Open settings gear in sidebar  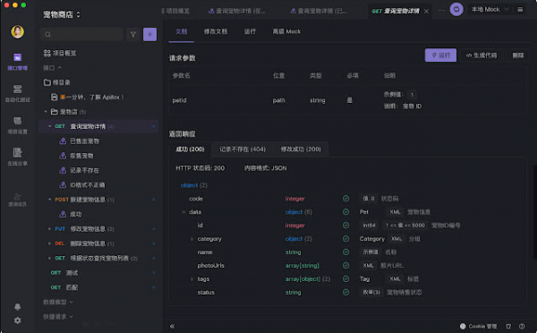pyautogui.click(x=18, y=320)
